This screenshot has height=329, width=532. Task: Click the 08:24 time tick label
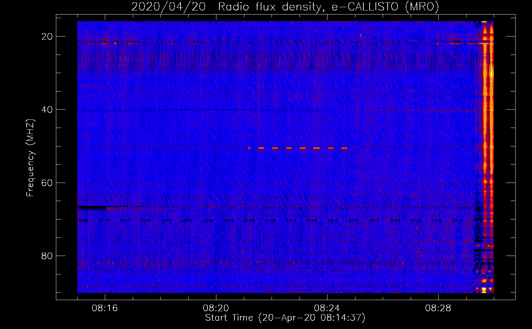[327, 308]
